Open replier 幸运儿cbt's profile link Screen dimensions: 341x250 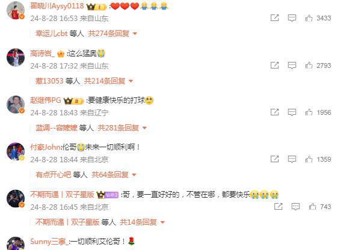pyautogui.click(x=52, y=34)
